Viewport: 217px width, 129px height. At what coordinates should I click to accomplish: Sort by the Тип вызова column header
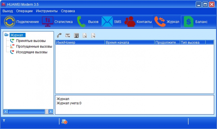pyautogui.click(x=193, y=42)
